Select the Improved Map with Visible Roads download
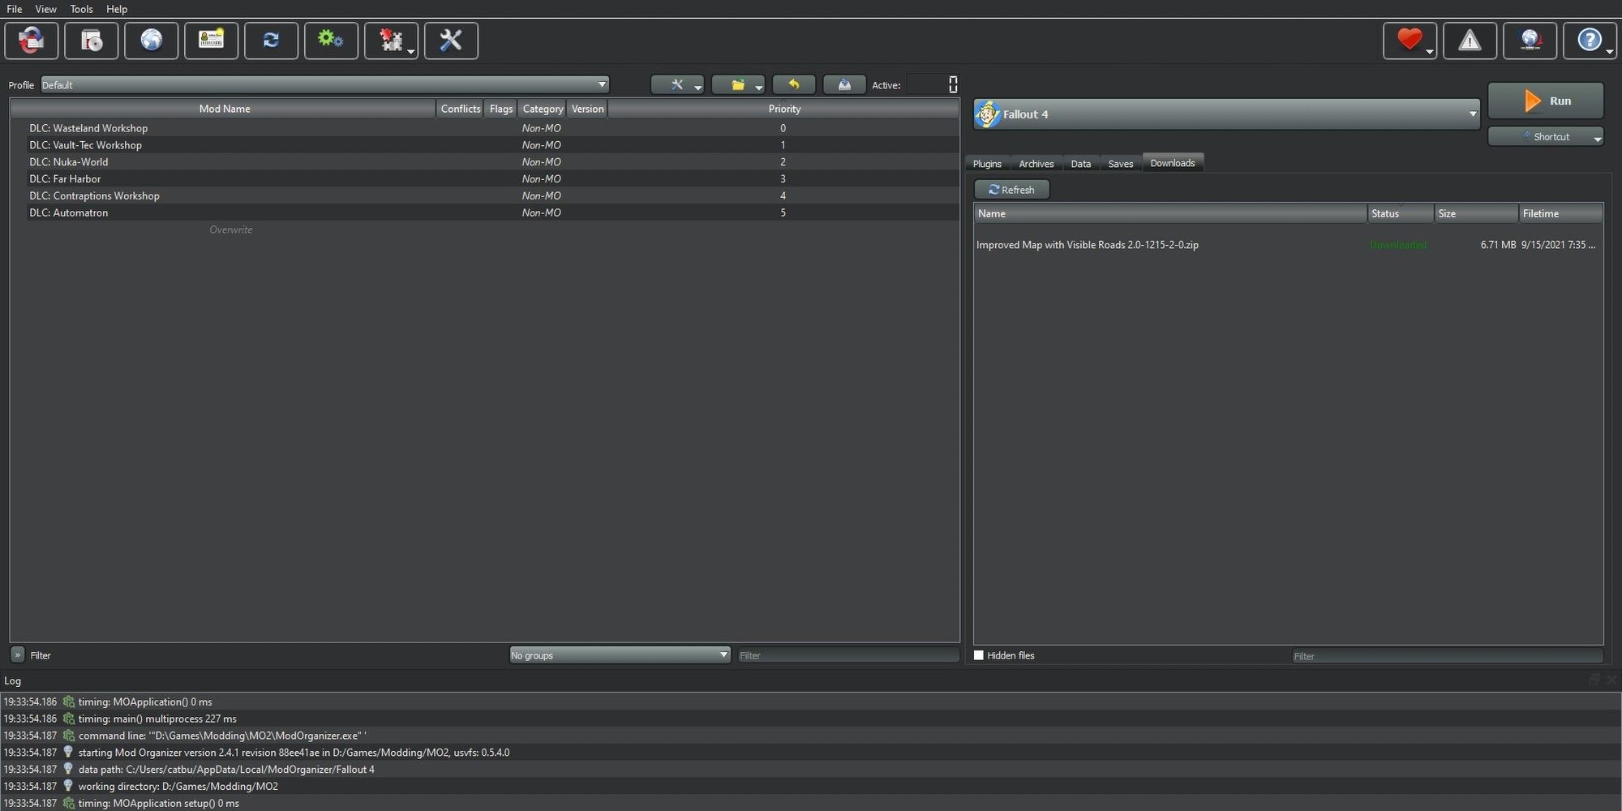 (x=1087, y=245)
